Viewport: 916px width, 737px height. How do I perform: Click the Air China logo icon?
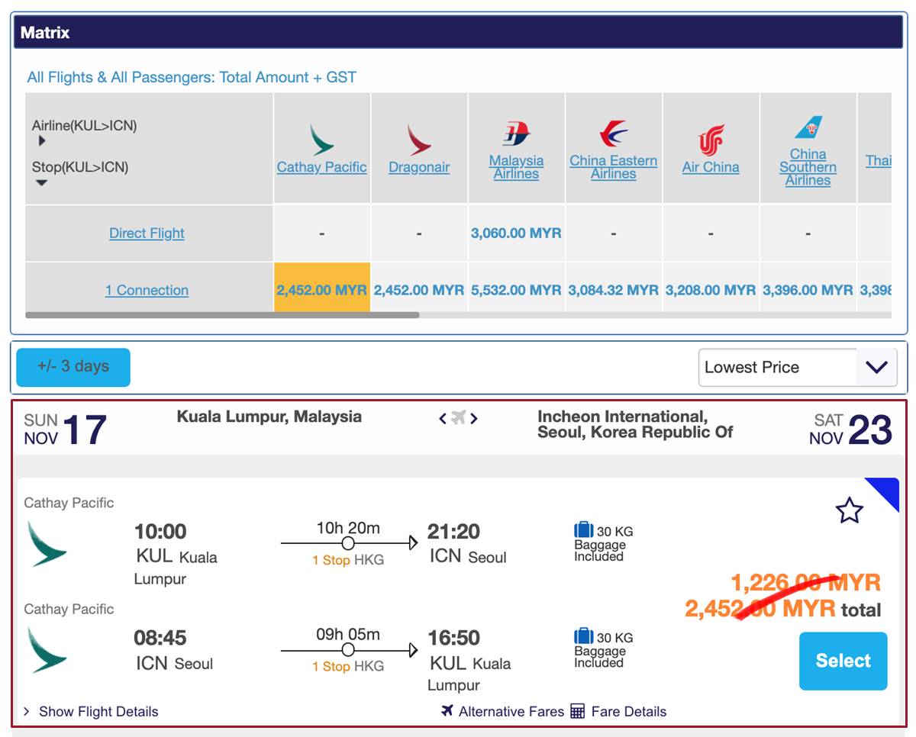pyautogui.click(x=711, y=140)
